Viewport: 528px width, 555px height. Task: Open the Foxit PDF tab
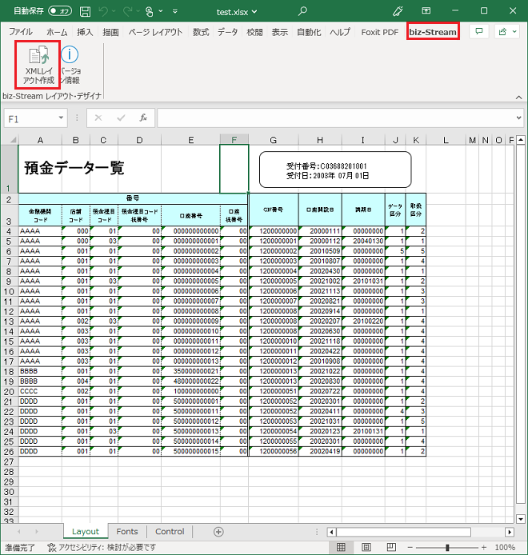pos(380,32)
